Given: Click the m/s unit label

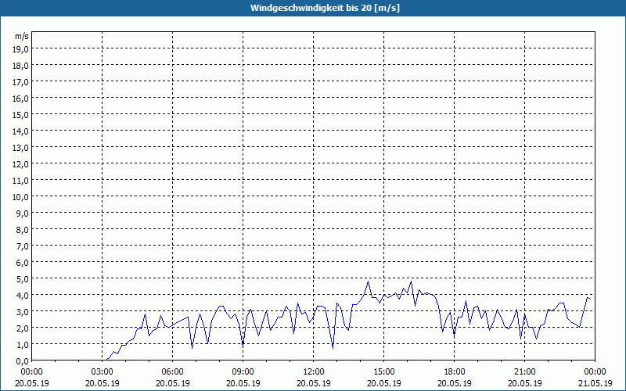Looking at the screenshot, I should [x=22, y=36].
